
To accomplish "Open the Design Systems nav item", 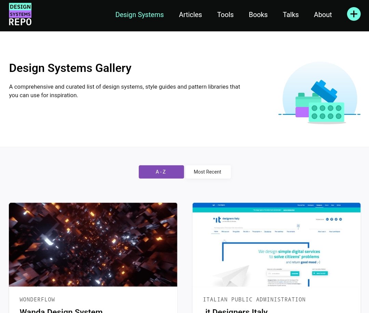I will point(139,15).
